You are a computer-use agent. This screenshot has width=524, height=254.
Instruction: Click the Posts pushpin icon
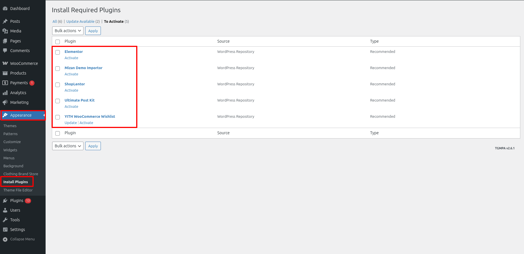5,21
